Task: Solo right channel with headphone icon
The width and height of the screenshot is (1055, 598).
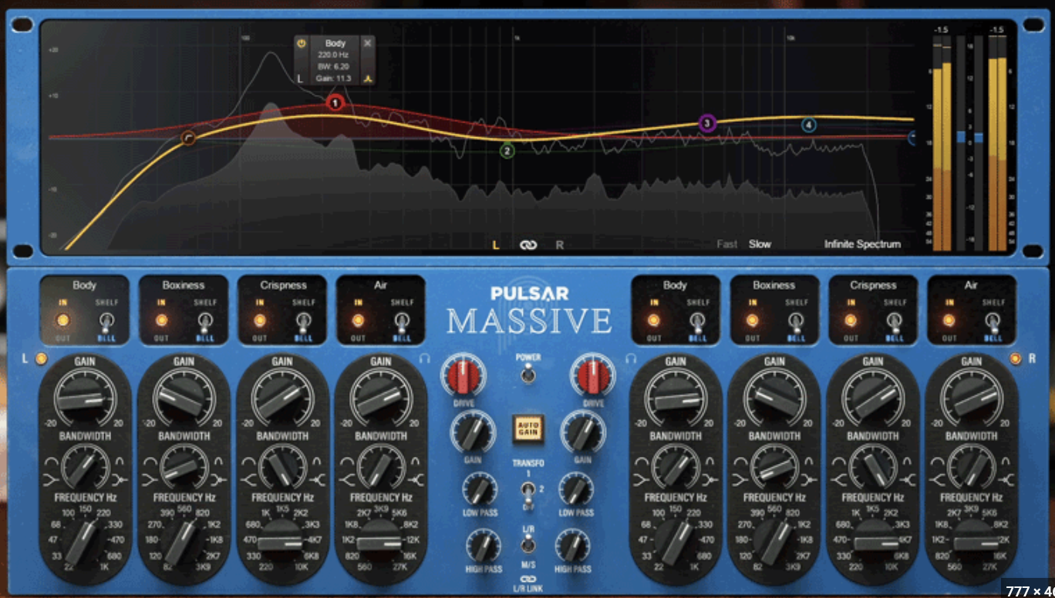Action: [630, 358]
